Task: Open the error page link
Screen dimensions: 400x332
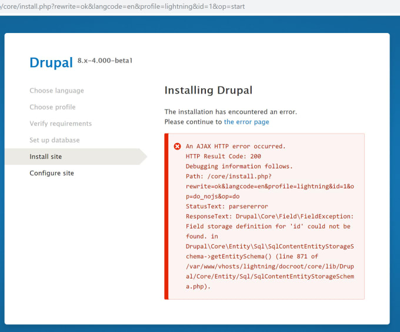Action: (x=246, y=122)
